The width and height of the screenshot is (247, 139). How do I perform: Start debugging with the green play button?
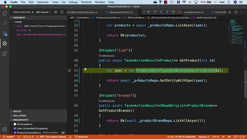pyautogui.click(x=33, y=12)
